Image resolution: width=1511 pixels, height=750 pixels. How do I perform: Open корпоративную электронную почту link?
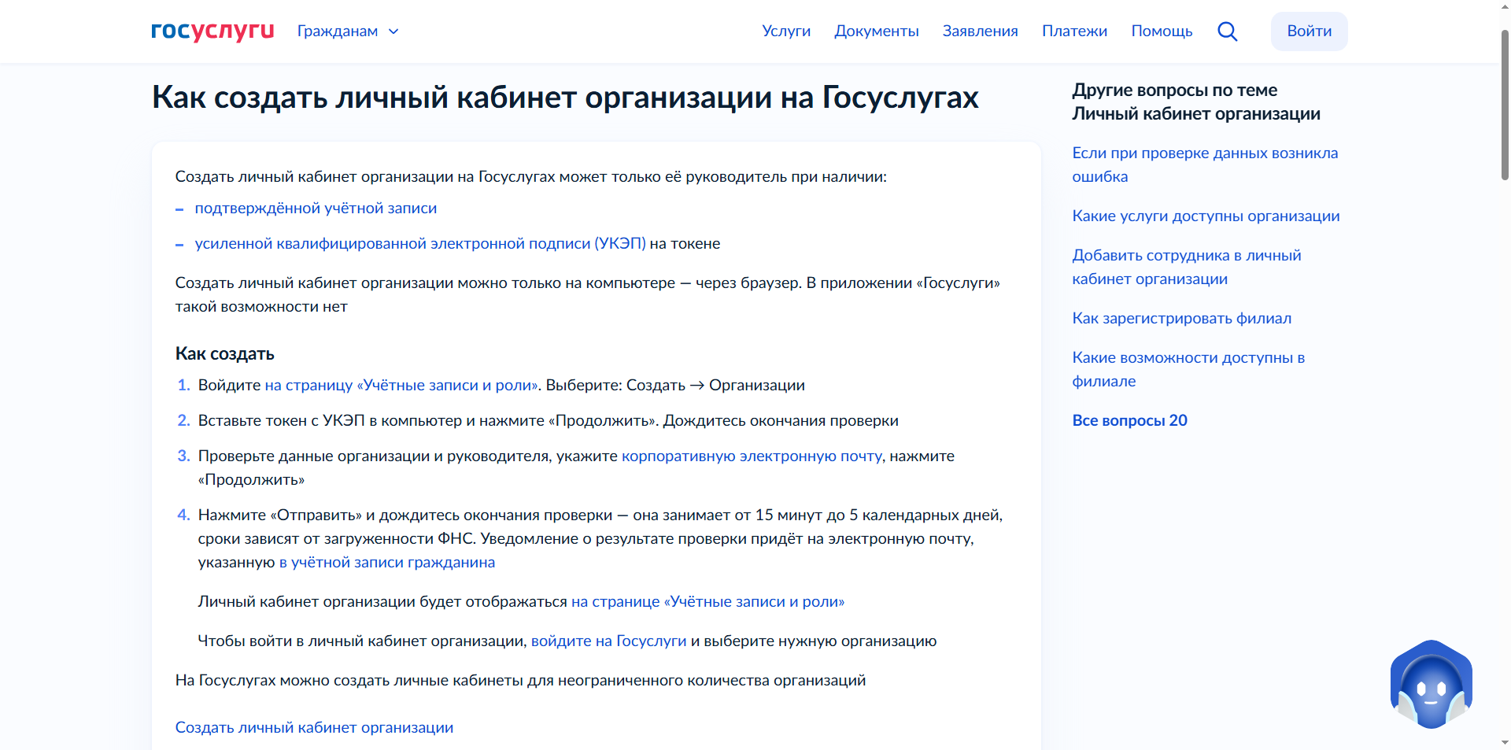coord(752,456)
